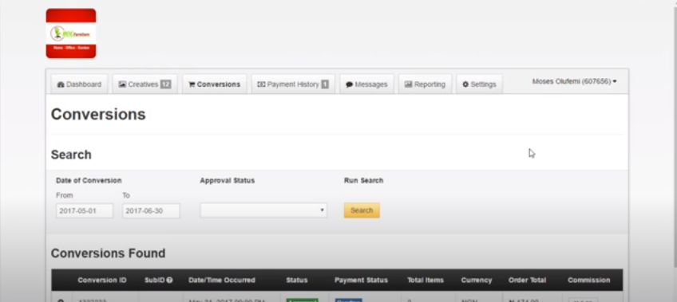Screen dimensions: 677x302
Task: Click the furniture store logo
Action: (71, 33)
